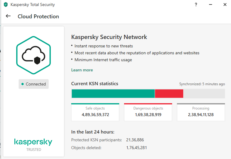Click the green safe segment of KSN bar
This screenshot has height=159, width=231.
pos(113,94)
